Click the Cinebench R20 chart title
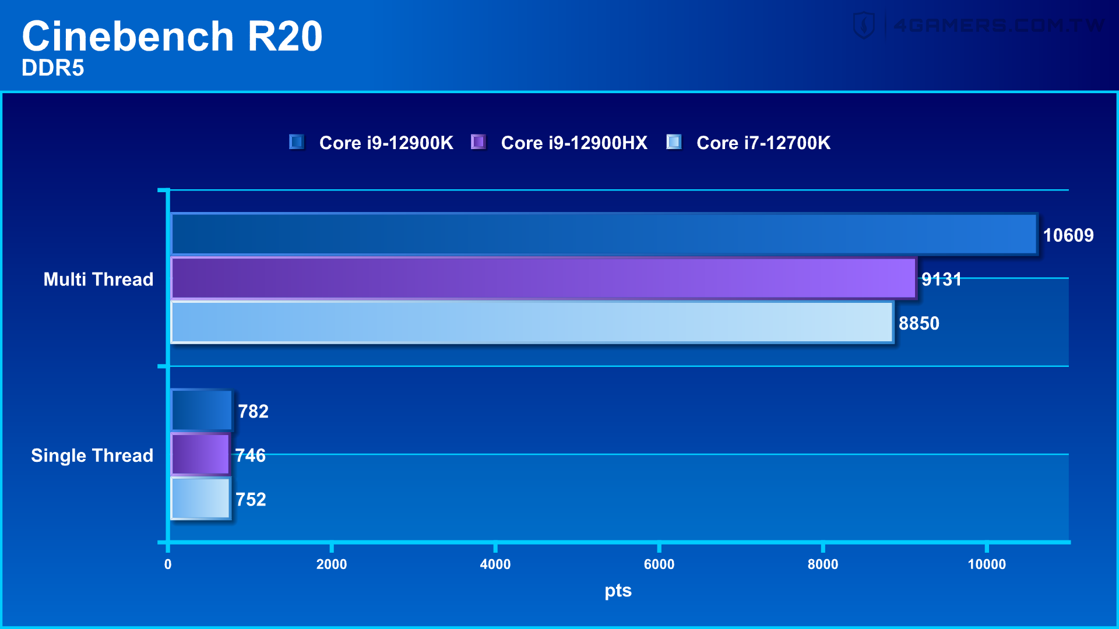This screenshot has height=629, width=1119. 172,36
